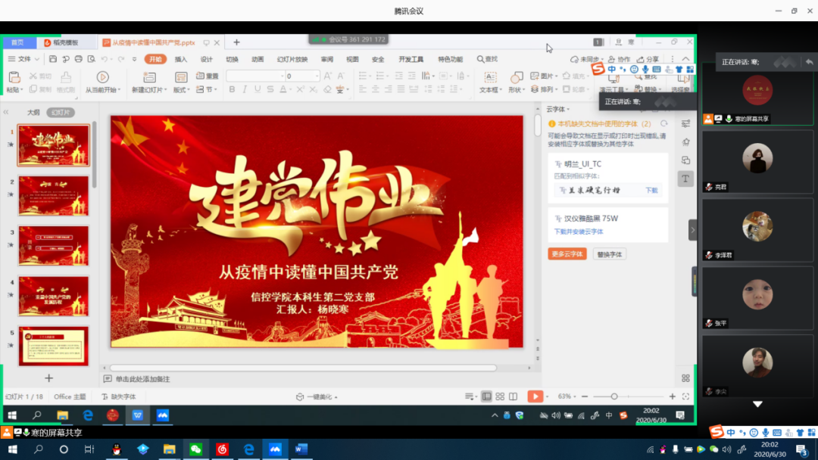Viewport: 818px width, 460px height.
Task: Click the 更多云字体 button
Action: pyautogui.click(x=567, y=254)
